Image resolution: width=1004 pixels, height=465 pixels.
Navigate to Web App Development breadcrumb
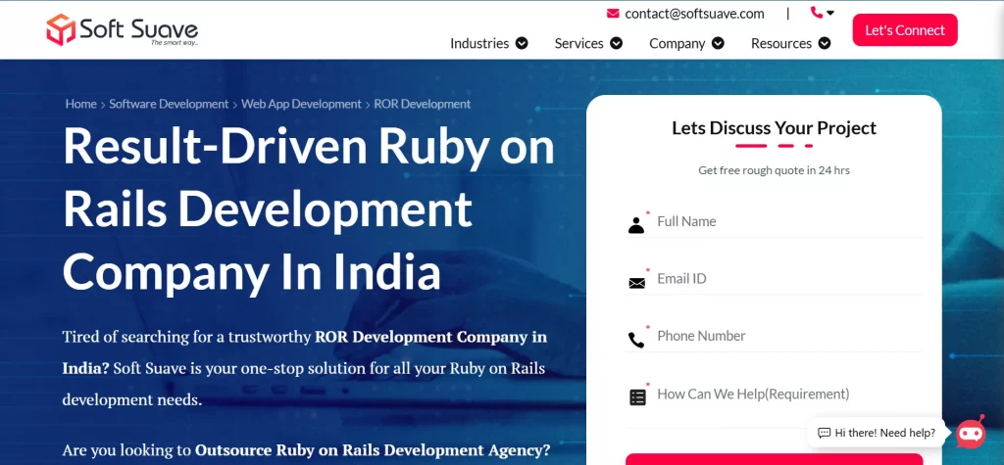pos(301,104)
